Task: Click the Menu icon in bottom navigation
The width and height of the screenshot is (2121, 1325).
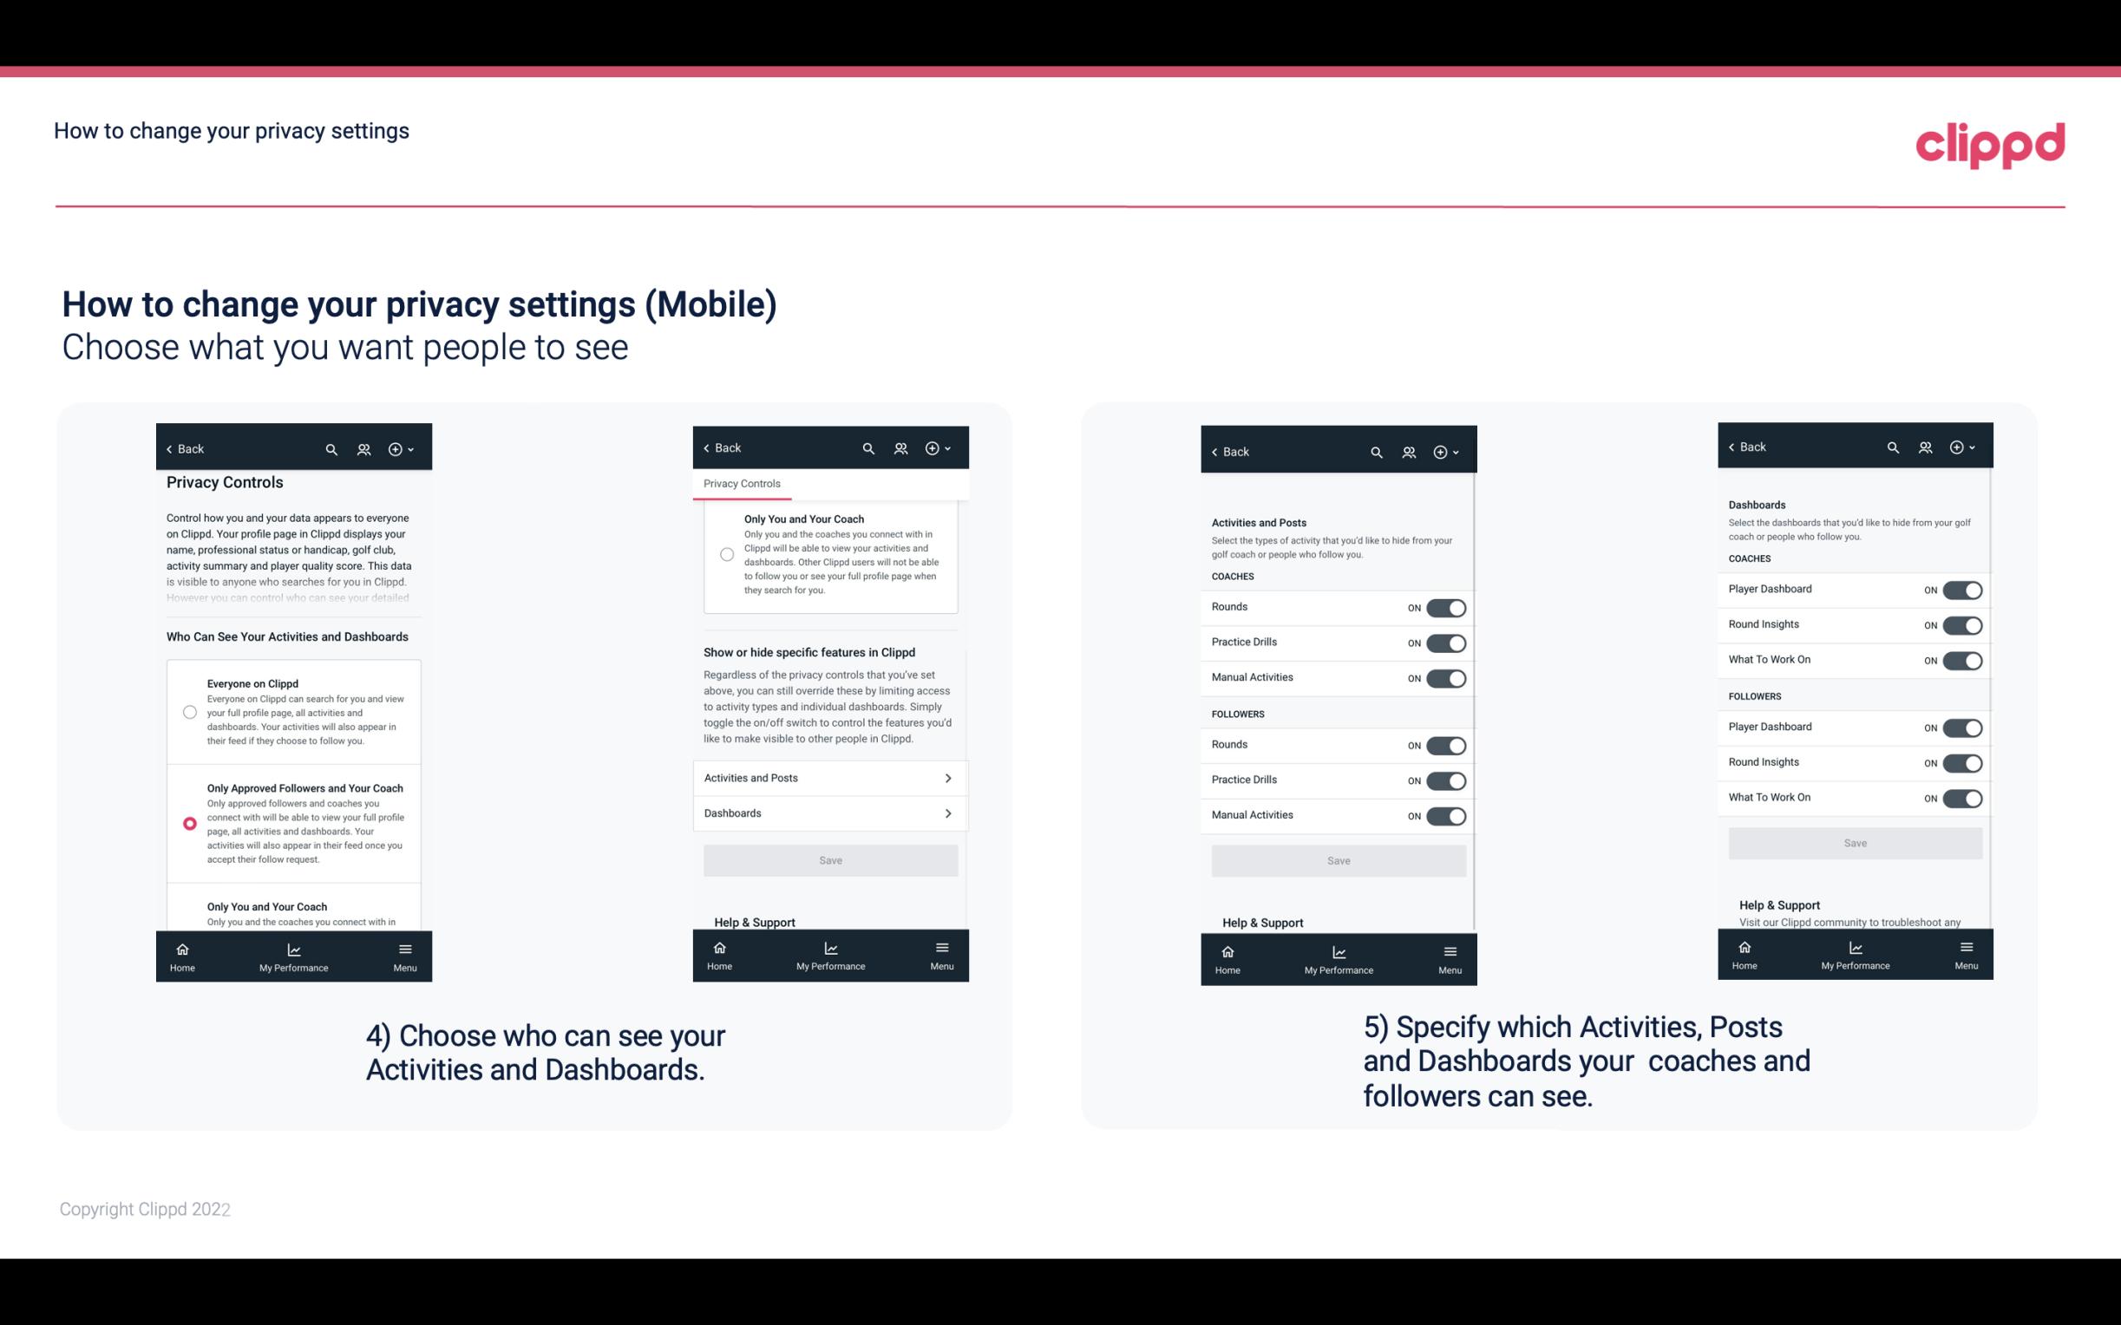Action: tap(404, 948)
